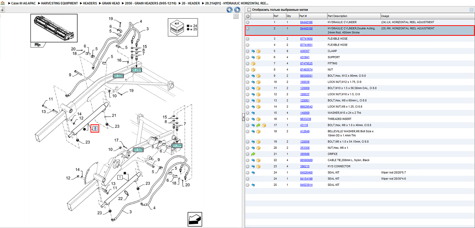Collapse the parts panel using the splitter arrow
475x228 pixels.
pos(243,118)
